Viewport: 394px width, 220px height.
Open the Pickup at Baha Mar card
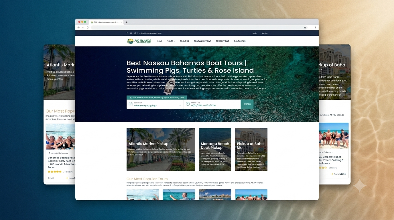251,150
